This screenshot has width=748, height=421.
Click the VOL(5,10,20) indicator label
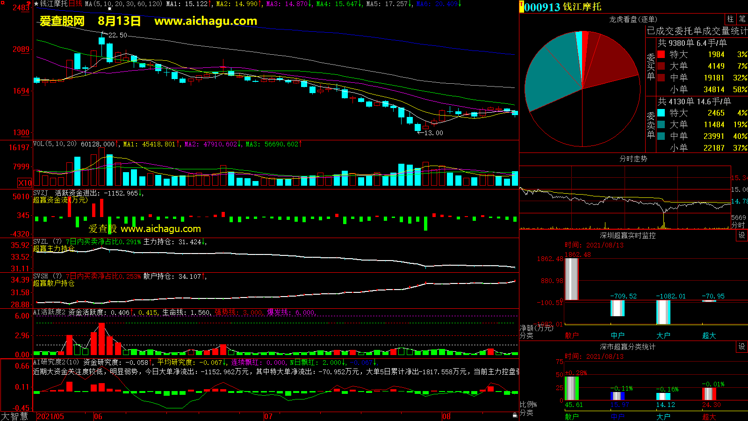pyautogui.click(x=55, y=144)
